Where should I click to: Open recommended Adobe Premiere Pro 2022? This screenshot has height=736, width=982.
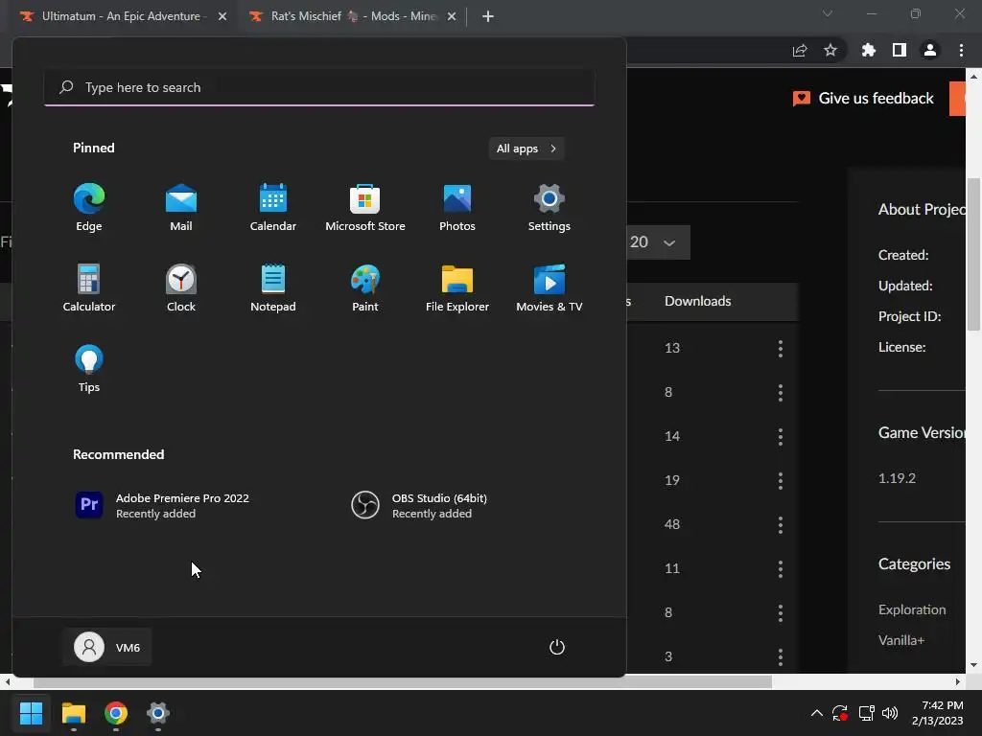163,505
